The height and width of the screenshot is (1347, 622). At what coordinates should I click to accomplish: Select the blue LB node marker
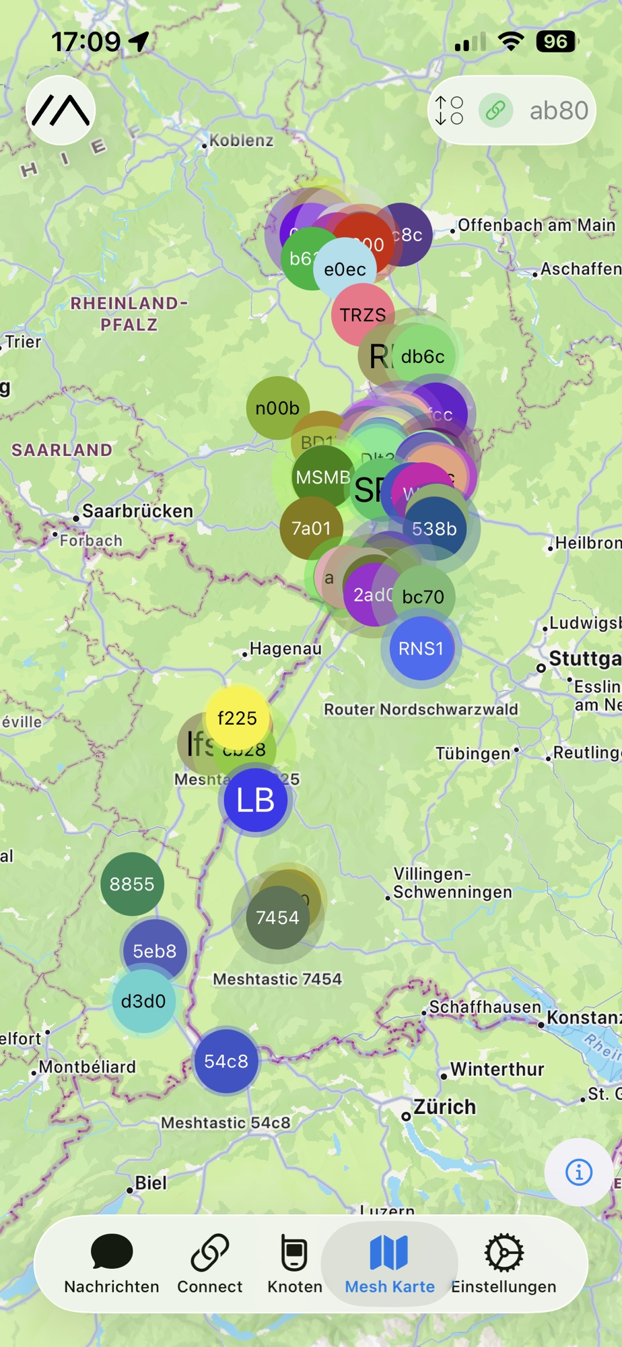tap(255, 801)
